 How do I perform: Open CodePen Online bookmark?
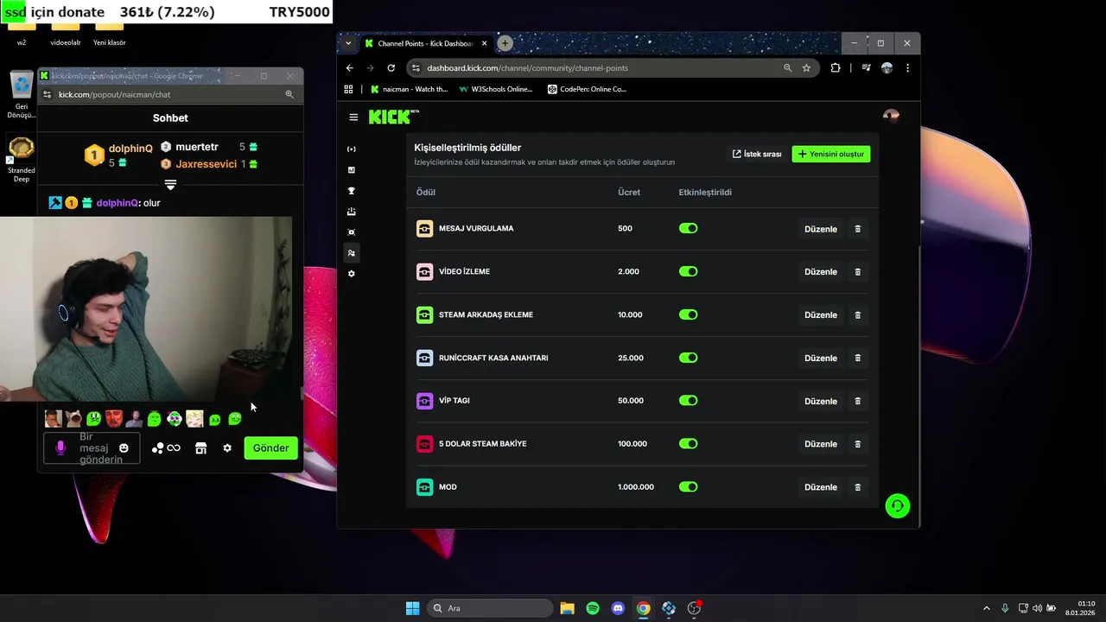tap(588, 89)
